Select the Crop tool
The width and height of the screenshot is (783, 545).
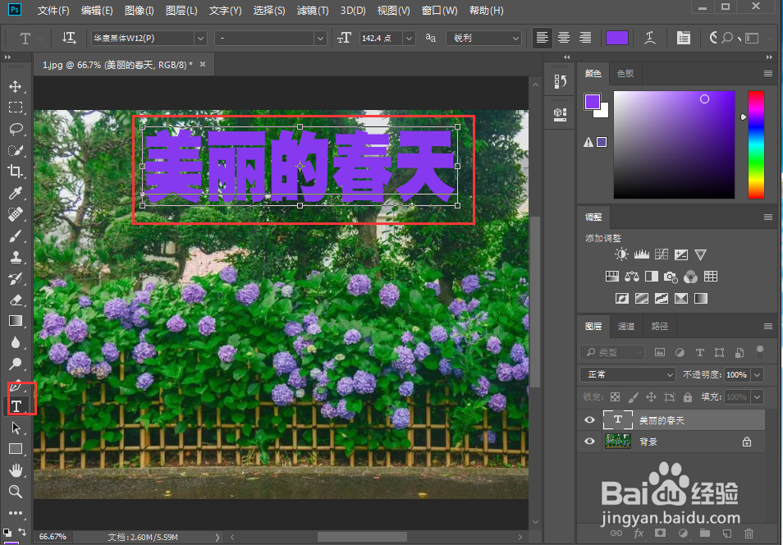[x=16, y=172]
